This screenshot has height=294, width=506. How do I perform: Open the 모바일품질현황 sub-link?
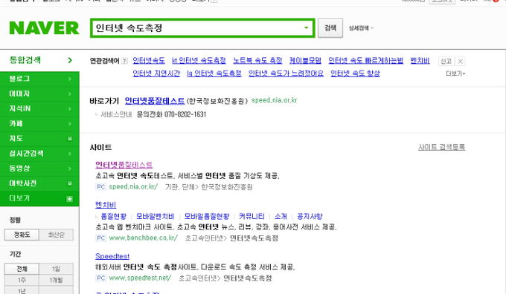207,216
